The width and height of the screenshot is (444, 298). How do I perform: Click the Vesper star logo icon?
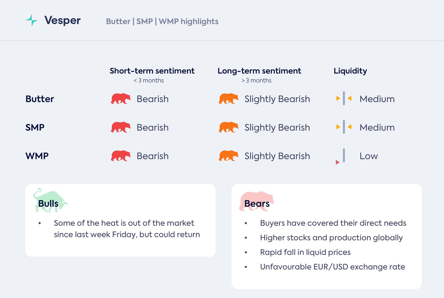[x=31, y=20]
